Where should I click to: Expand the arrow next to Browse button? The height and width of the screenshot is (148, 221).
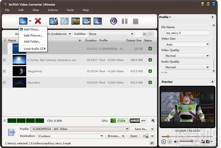123,136
